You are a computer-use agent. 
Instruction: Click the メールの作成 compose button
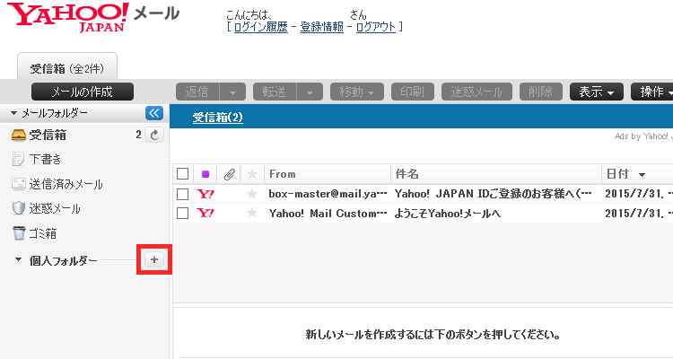[83, 92]
